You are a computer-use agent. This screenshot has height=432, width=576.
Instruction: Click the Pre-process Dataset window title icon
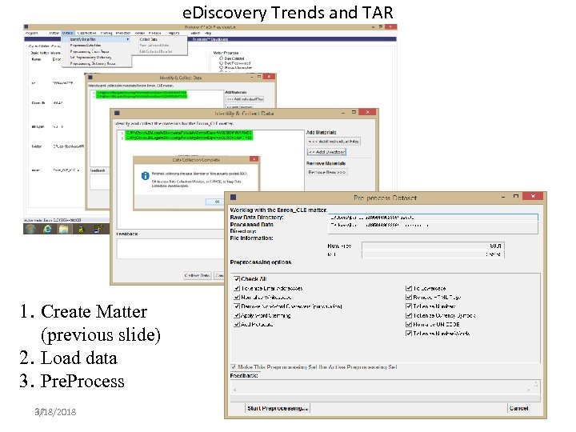pyautogui.click(x=233, y=198)
